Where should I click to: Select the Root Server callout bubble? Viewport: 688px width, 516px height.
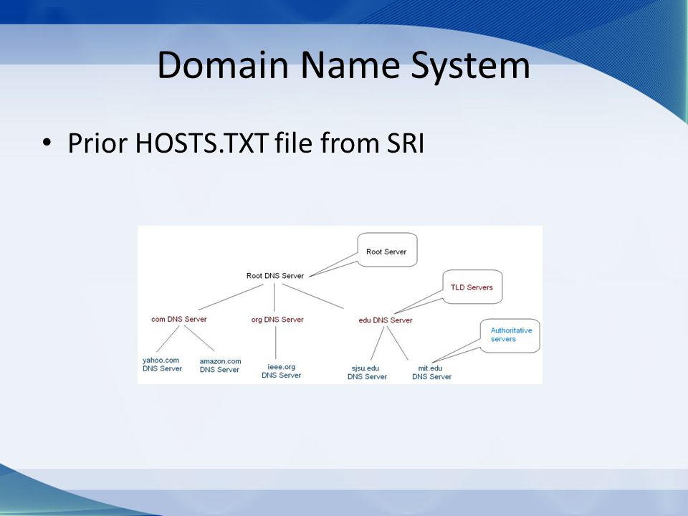point(387,249)
